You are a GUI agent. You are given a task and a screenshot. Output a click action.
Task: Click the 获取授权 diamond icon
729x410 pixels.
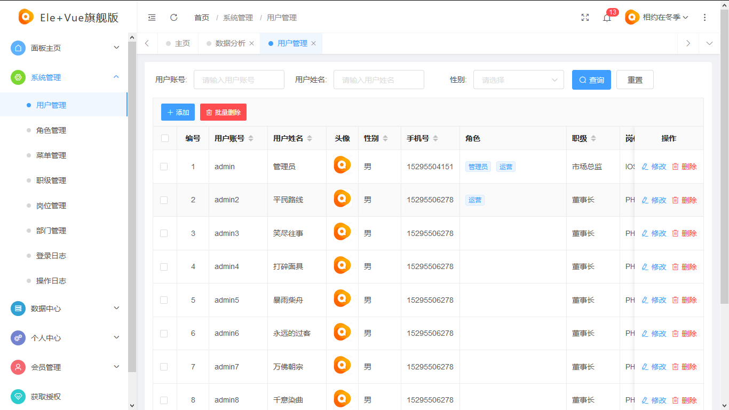(18, 397)
